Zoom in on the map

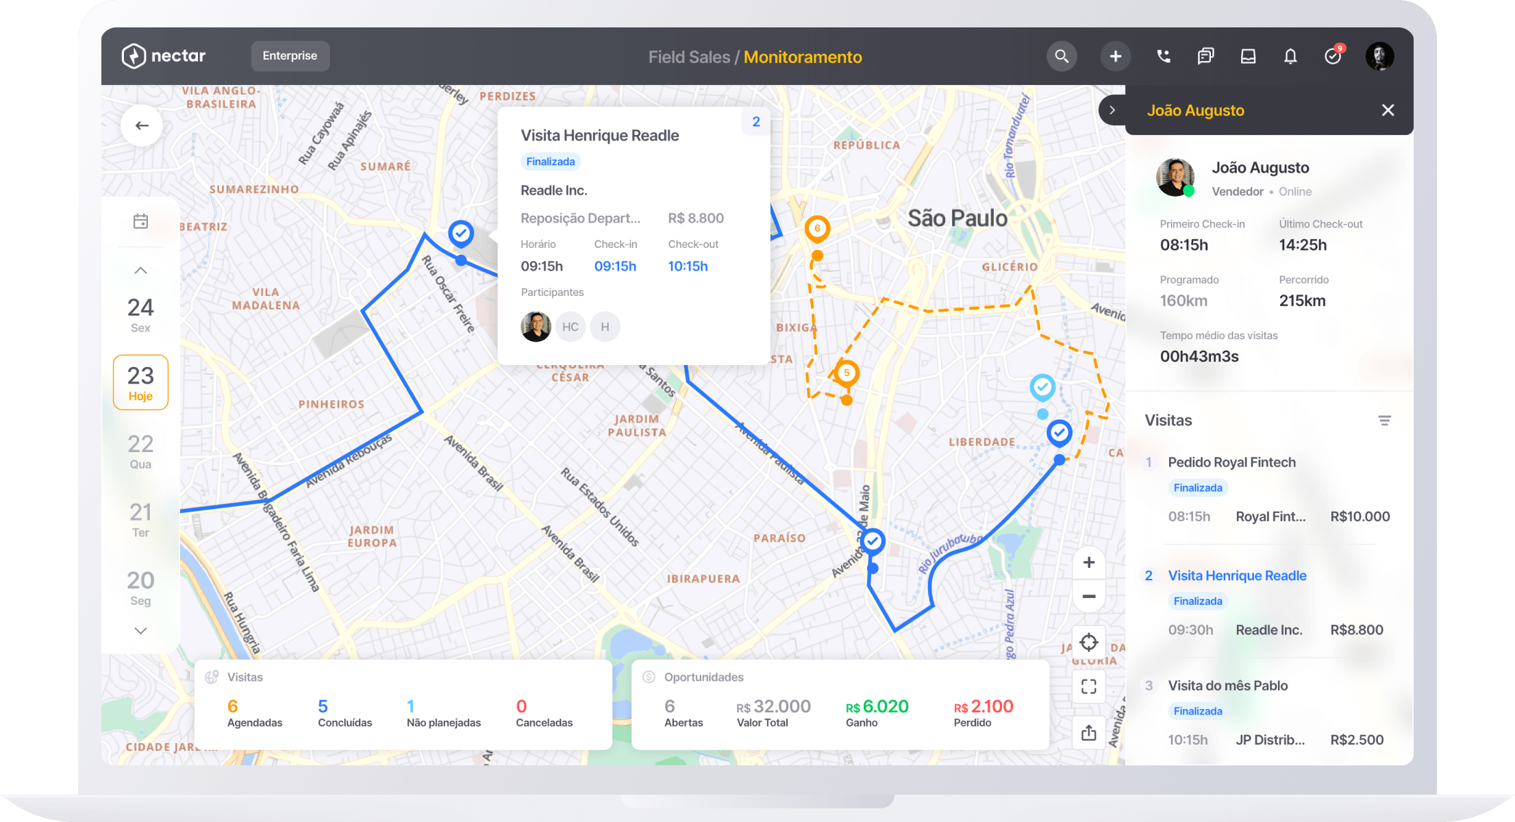[1089, 562]
